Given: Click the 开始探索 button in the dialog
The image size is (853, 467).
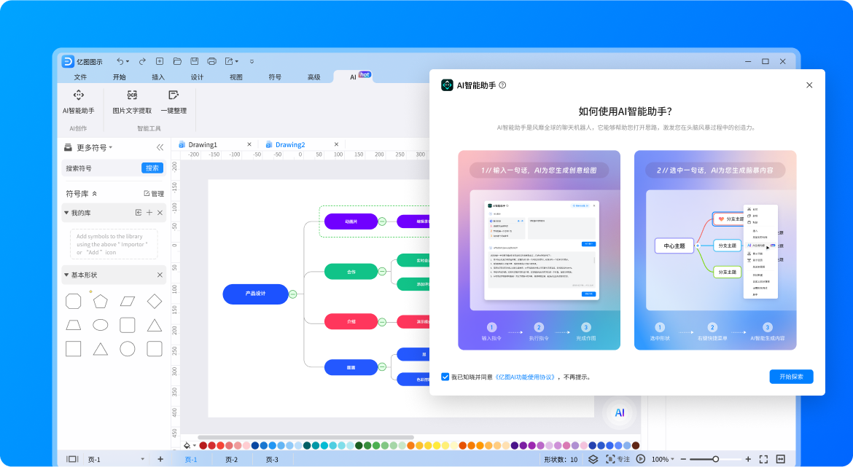Looking at the screenshot, I should [x=790, y=377].
